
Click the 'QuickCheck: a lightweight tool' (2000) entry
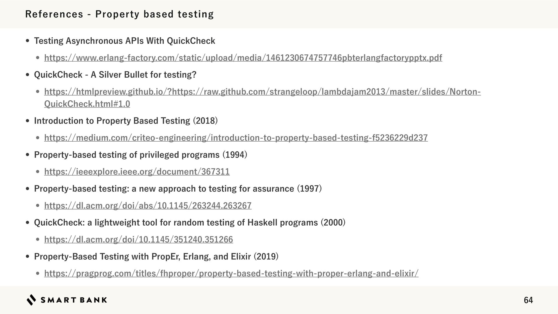[x=189, y=222]
